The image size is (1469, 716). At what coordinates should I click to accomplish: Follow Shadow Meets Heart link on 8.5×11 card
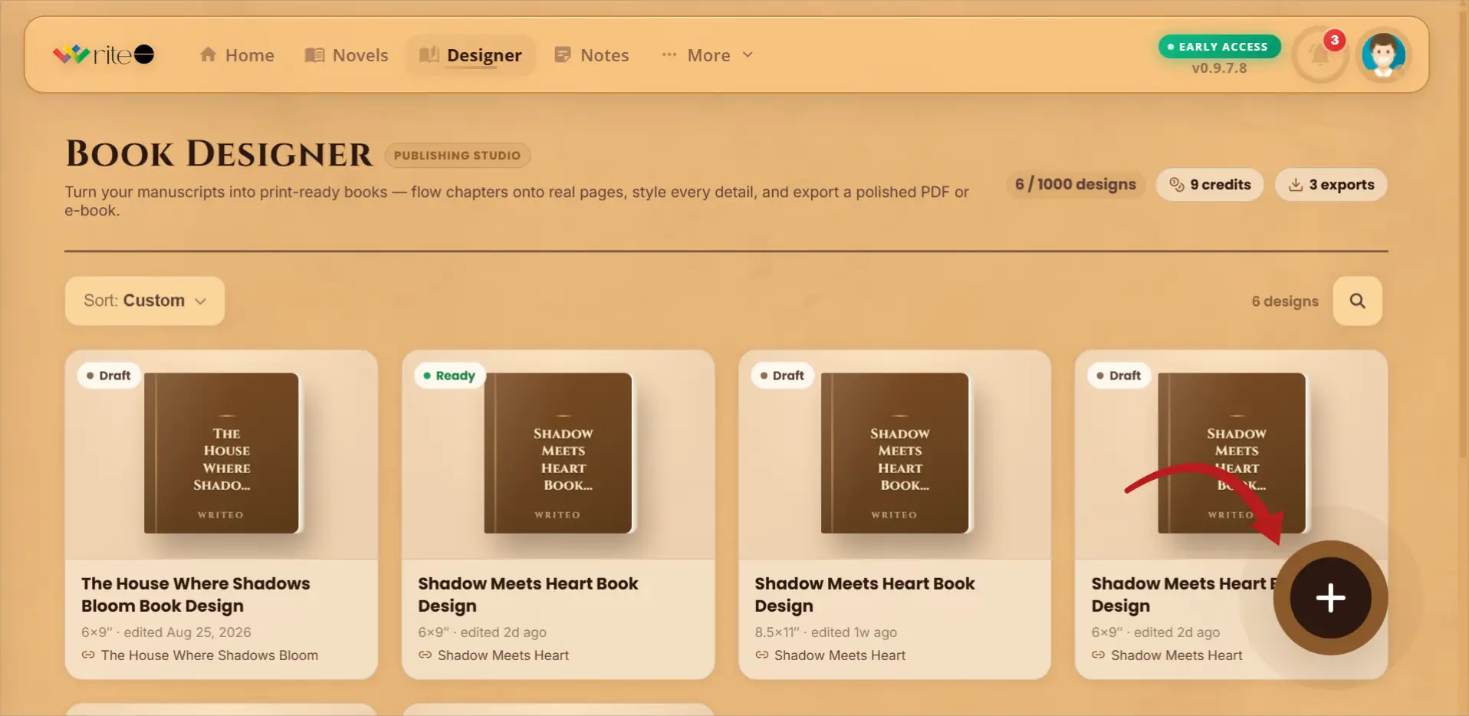point(830,655)
